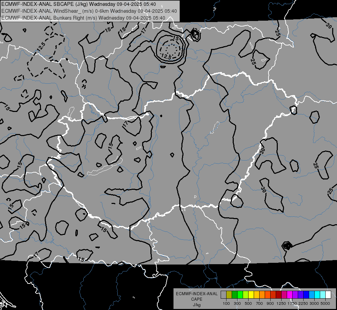Click the bright magenta legend swatch
The width and height of the screenshot is (337, 310).
pos(290,295)
